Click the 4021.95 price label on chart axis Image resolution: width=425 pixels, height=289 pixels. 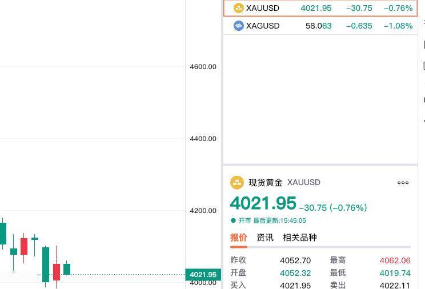click(203, 275)
